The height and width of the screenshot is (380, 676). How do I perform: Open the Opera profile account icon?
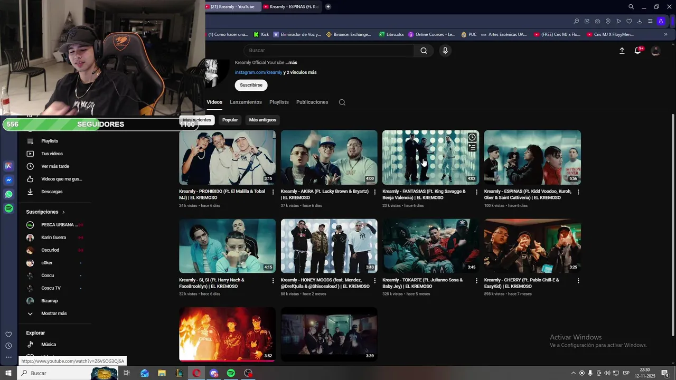(661, 21)
